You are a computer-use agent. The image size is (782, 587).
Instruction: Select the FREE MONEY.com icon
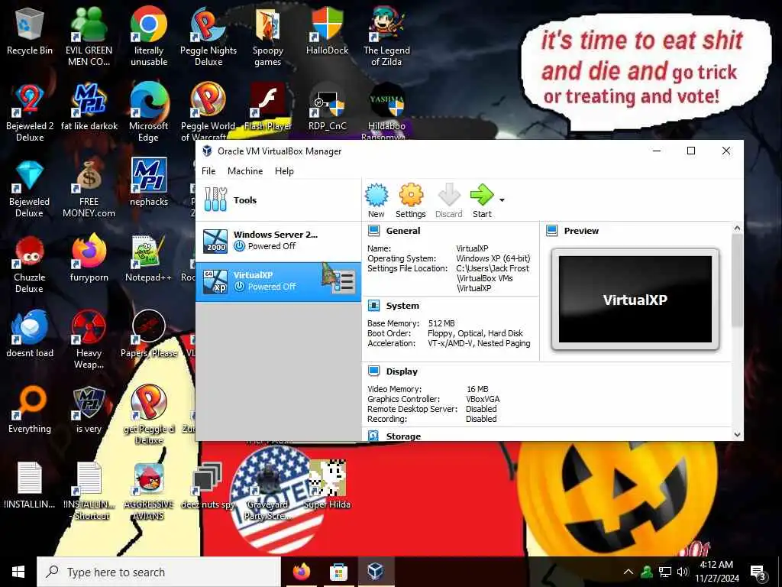tap(89, 188)
